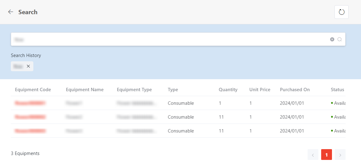Click the Quantity column header
Screen dimensions: 361x163
[228, 90]
